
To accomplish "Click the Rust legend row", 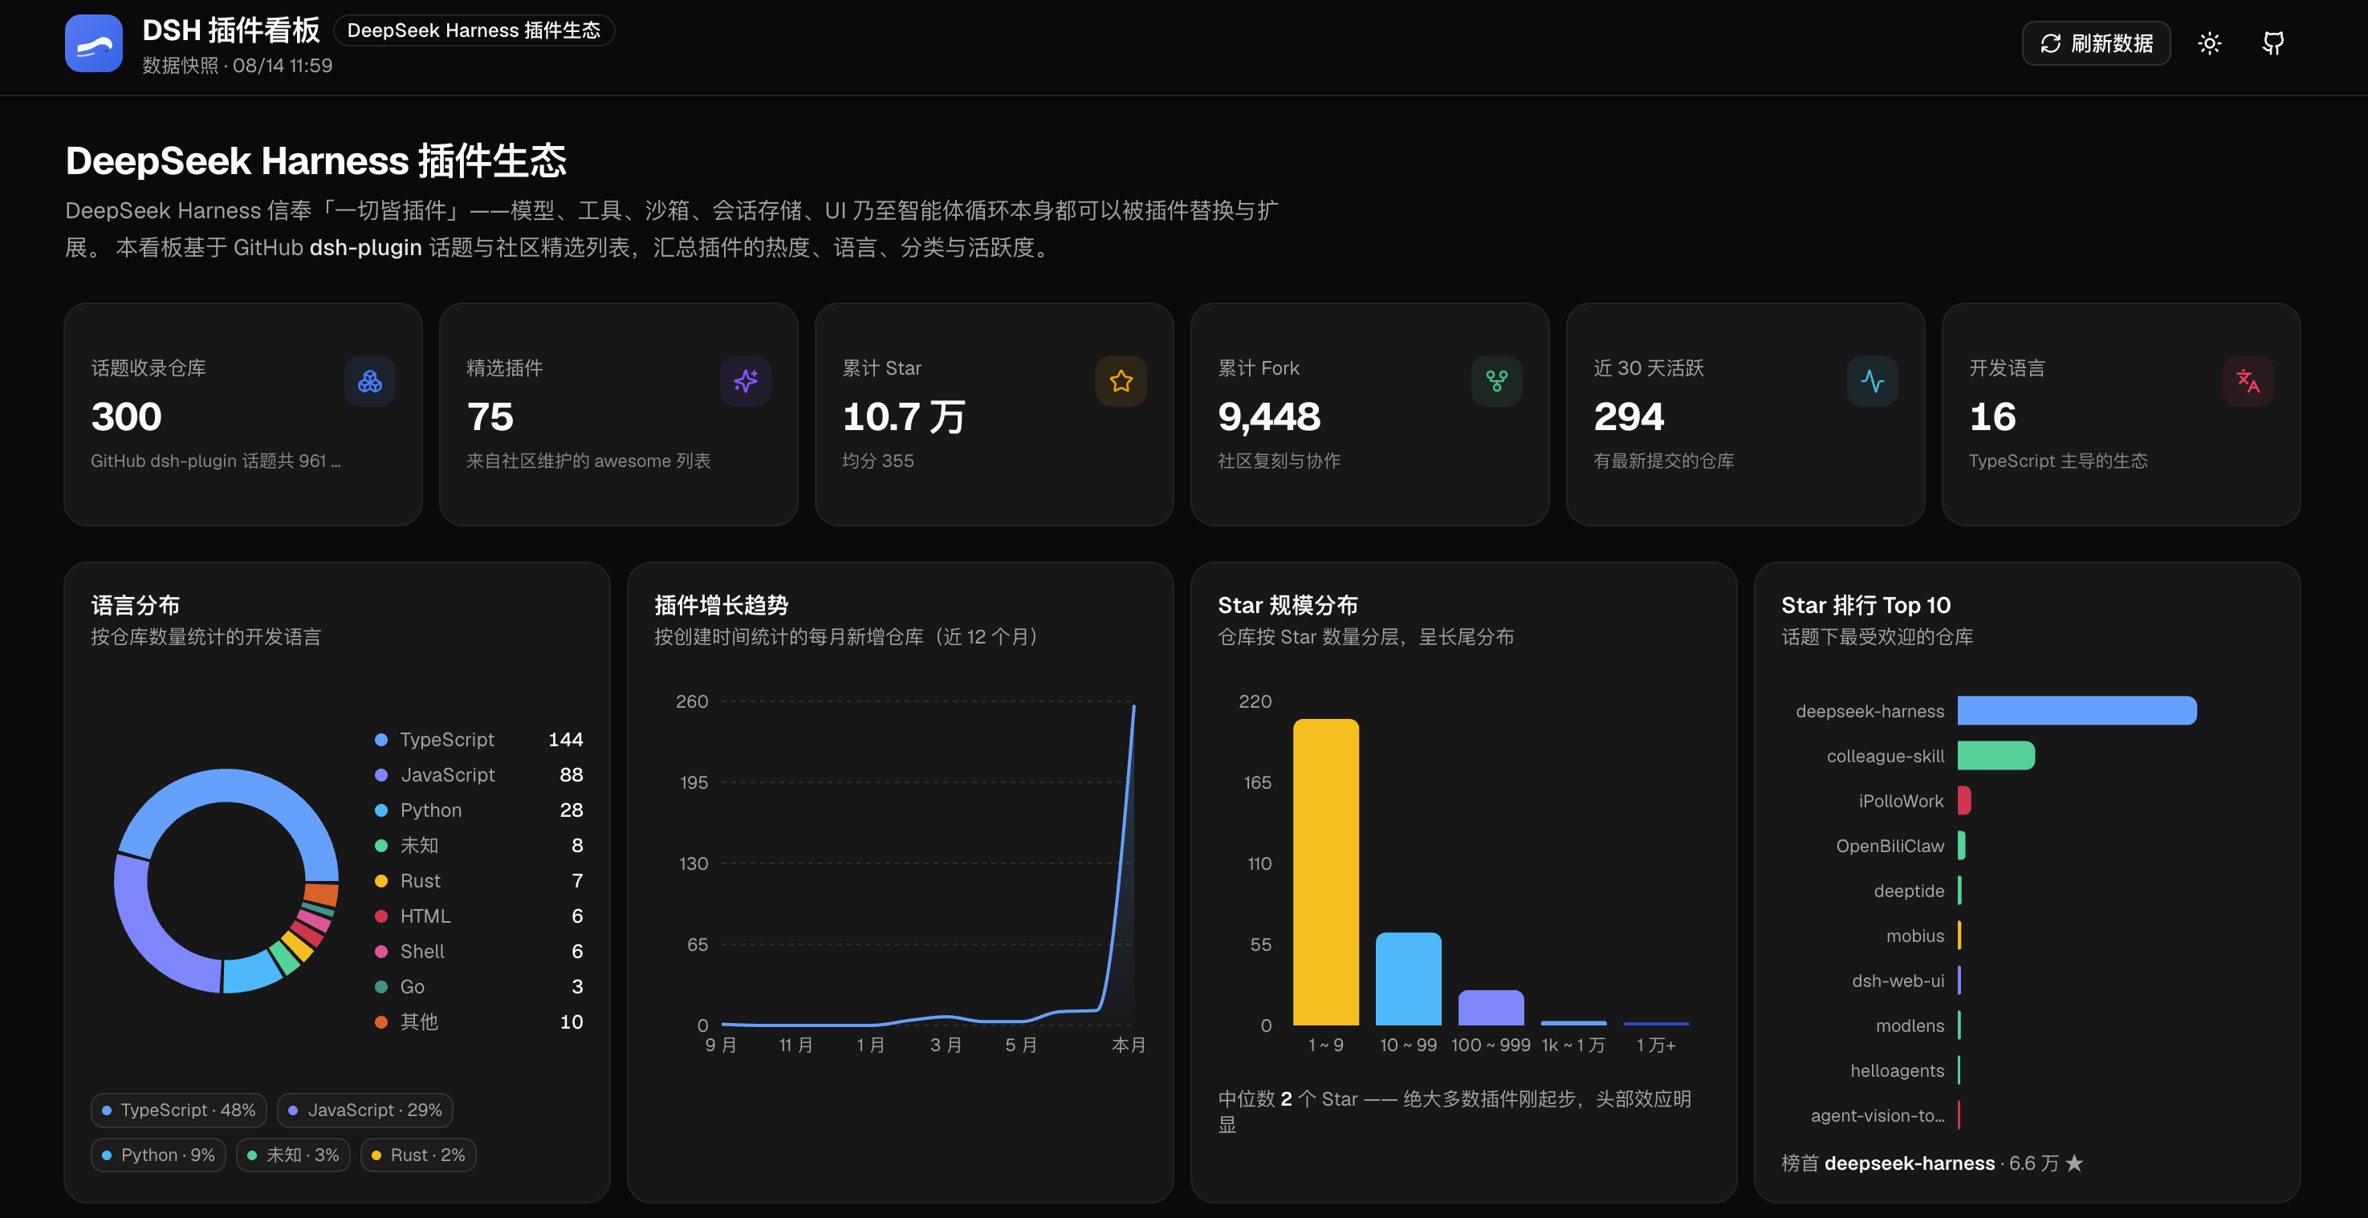I will (478, 881).
